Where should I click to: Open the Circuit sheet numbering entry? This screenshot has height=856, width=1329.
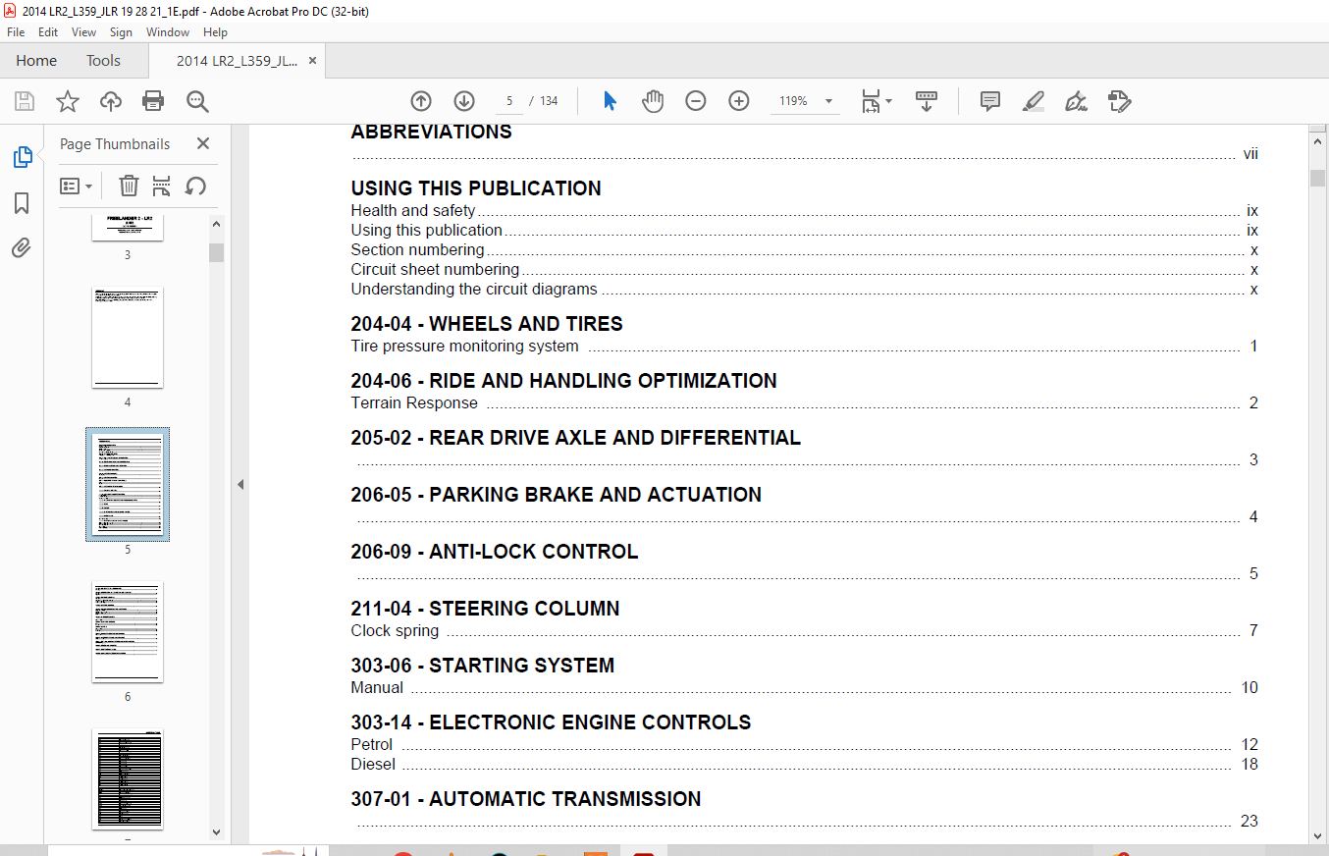tap(435, 270)
